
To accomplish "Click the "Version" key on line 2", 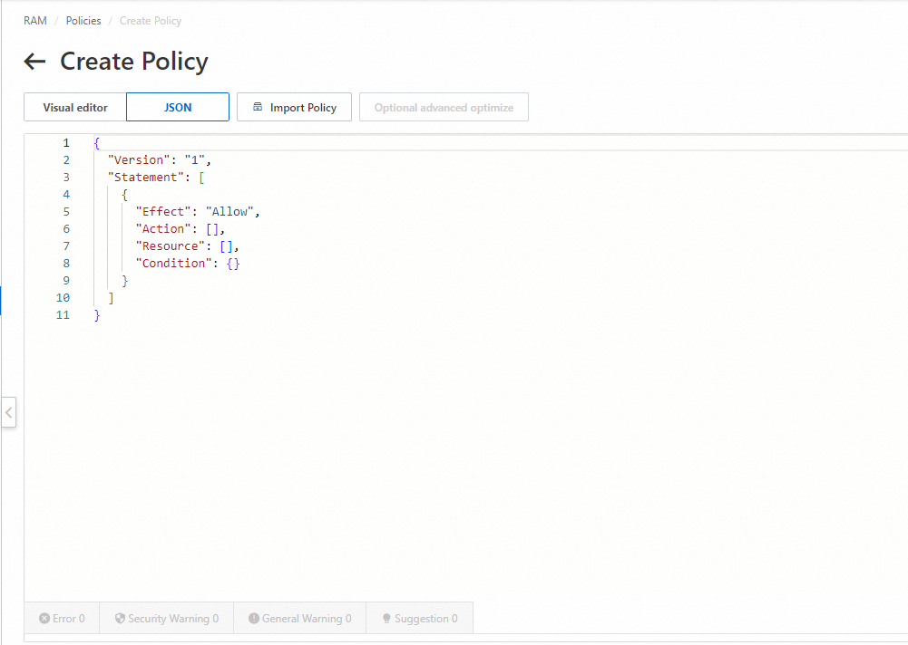I will (x=139, y=160).
